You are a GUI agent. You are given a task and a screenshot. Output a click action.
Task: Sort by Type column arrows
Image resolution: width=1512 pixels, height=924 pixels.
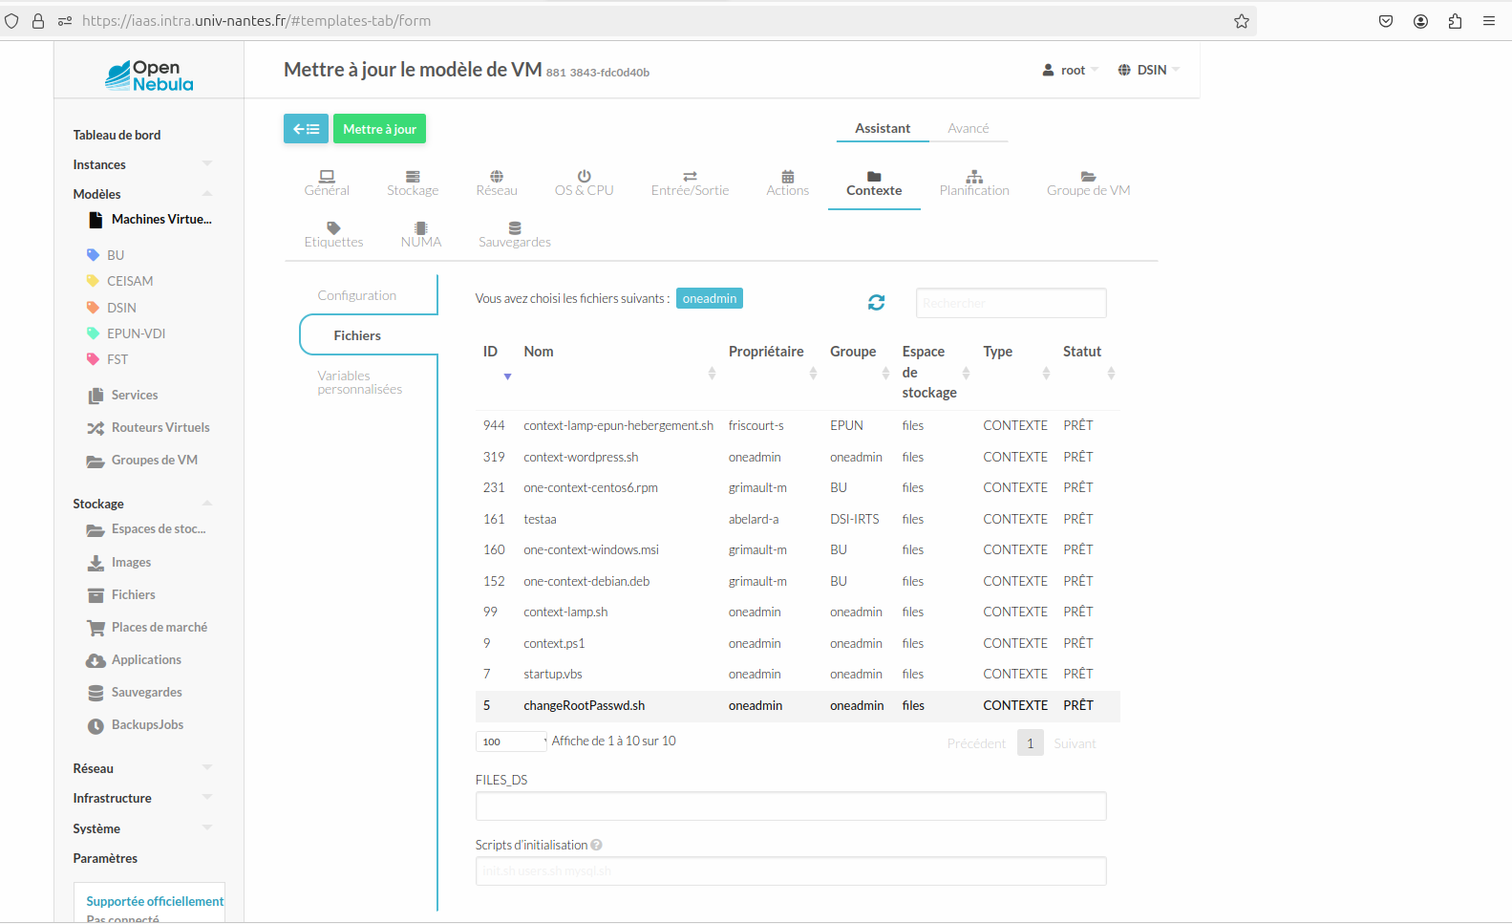[x=1046, y=373]
